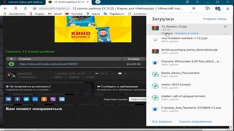Click 'Показать в папке' for 12_Rooms download

coord(186,33)
